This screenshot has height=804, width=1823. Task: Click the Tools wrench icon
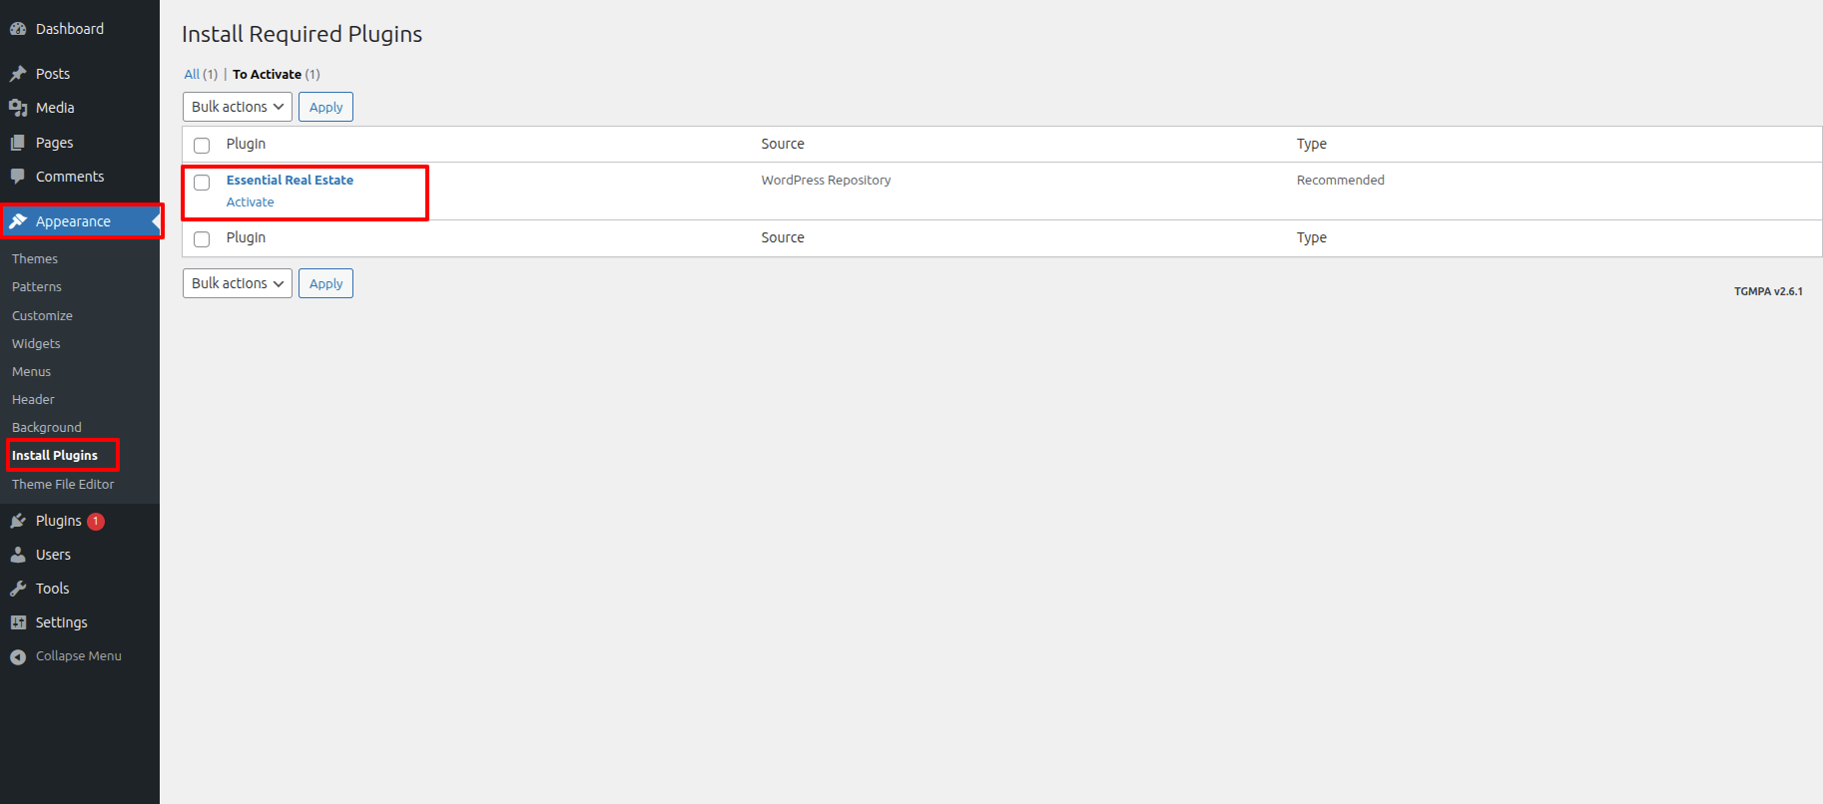pyautogui.click(x=18, y=589)
